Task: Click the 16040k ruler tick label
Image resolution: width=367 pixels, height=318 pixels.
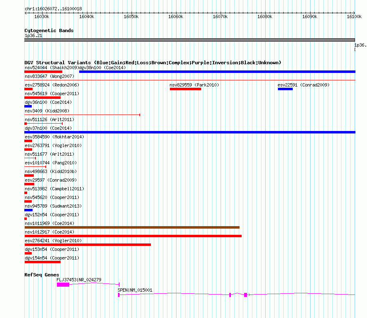Action: 87,16
